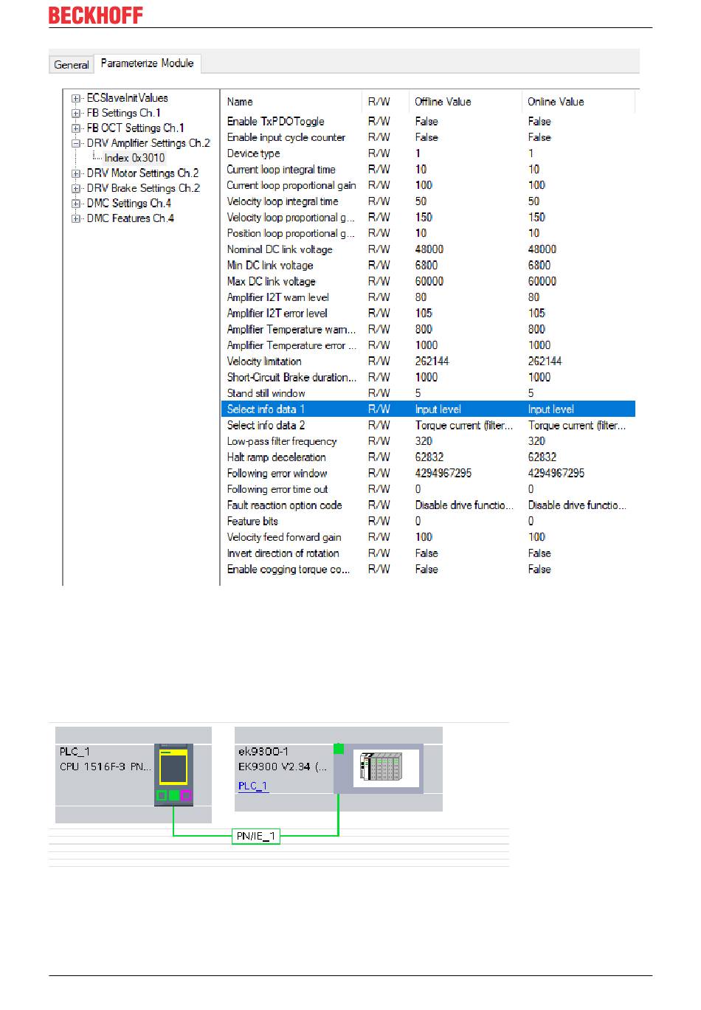Expand the ECSlaveInitValues tree node
The width and height of the screenshot is (701, 1010).
click(76, 98)
